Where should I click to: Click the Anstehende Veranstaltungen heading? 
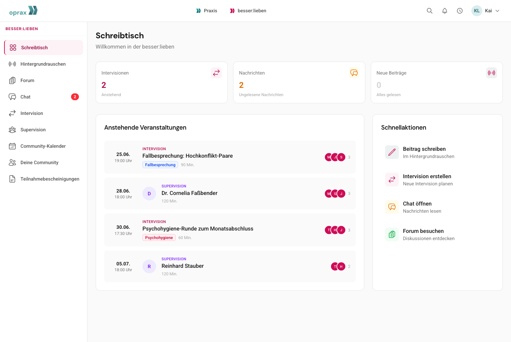(145, 128)
